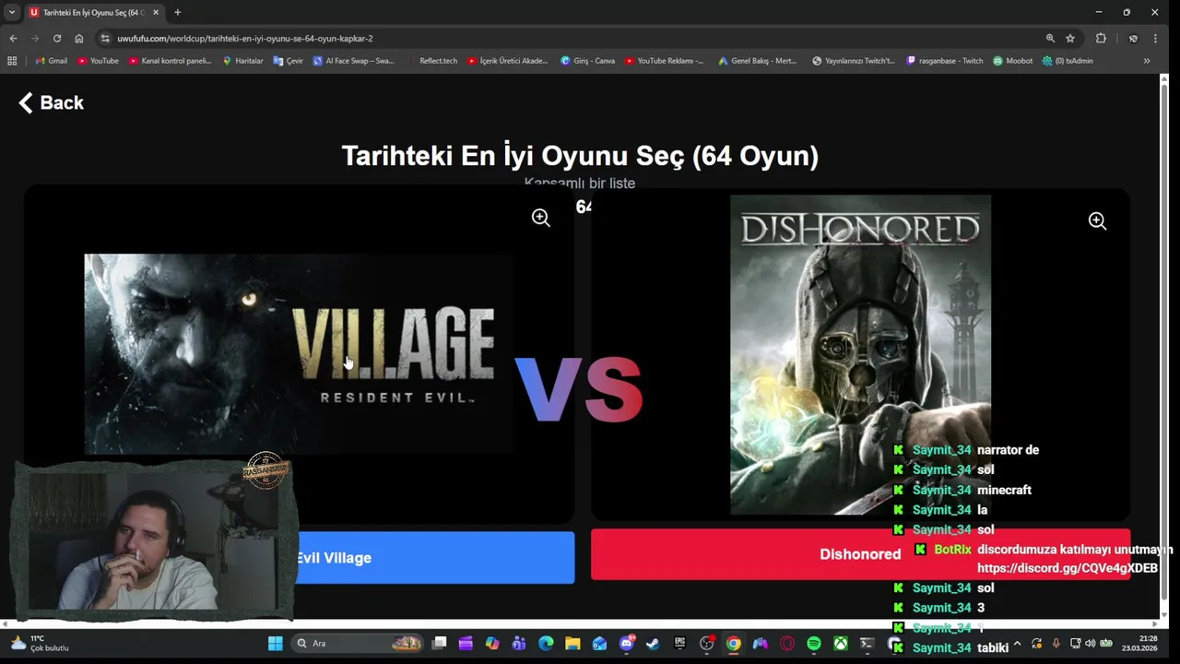Zoom into the Dishonored cover image
The width and height of the screenshot is (1180, 664).
pyautogui.click(x=1097, y=220)
